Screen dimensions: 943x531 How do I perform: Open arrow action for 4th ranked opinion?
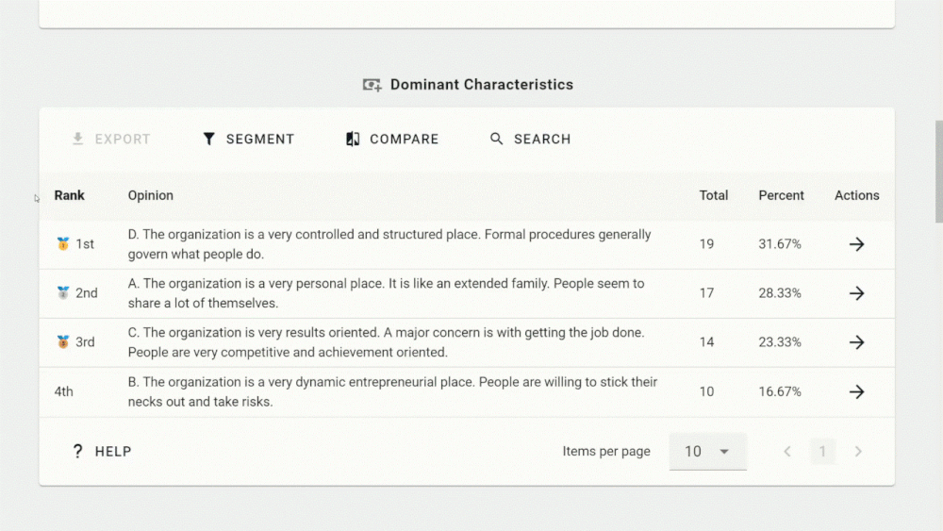856,391
